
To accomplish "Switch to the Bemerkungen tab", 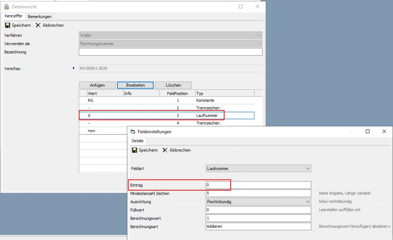I will click(x=40, y=16).
